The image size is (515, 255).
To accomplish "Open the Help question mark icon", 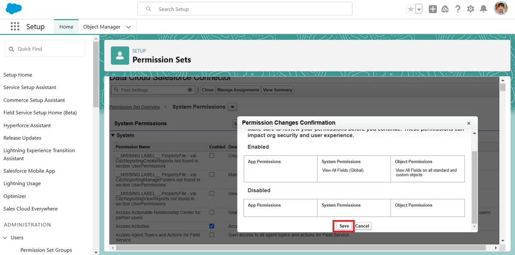I will 458,9.
